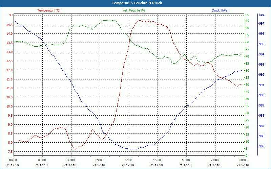Click the 994 hPa pressure axis value

pyautogui.click(x=262, y=54)
